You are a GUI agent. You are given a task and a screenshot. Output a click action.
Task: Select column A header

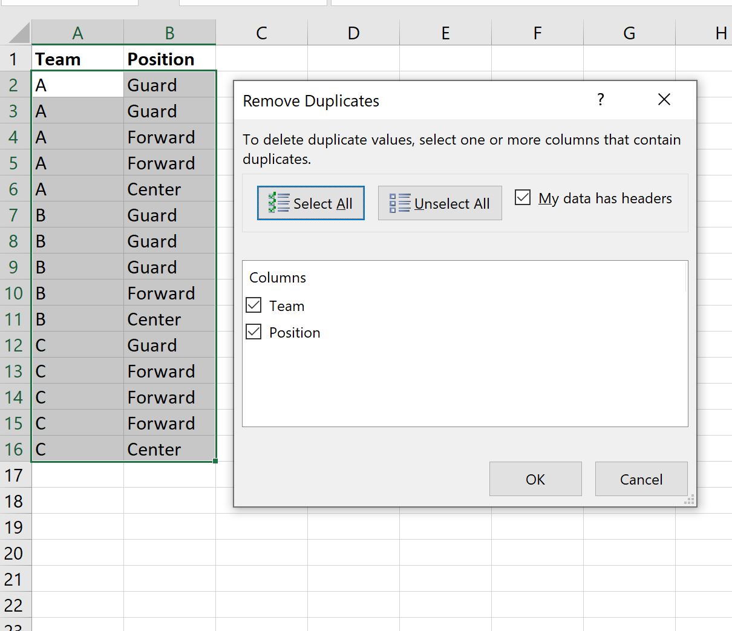click(77, 33)
